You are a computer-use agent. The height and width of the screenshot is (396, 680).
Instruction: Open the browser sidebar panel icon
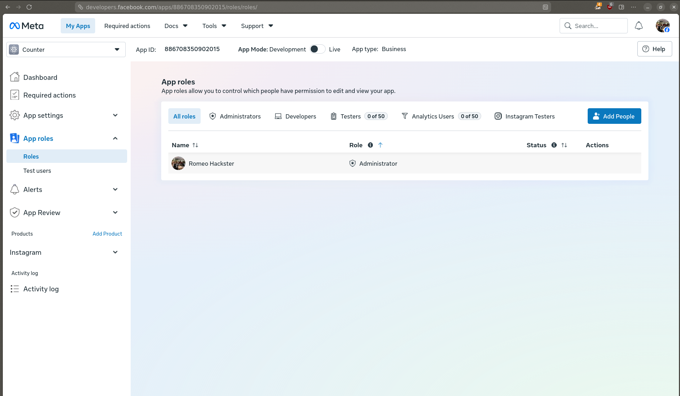point(621,7)
